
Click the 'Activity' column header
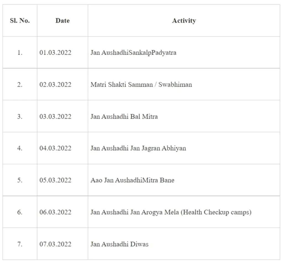pos(184,21)
